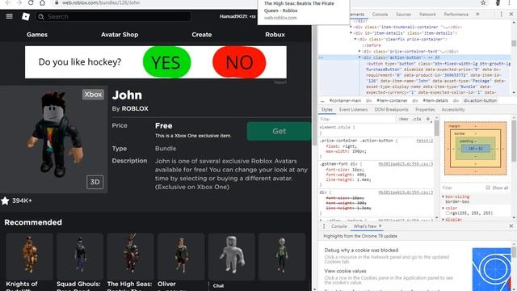Click the div.action-button breadcrumb

[x=480, y=100]
